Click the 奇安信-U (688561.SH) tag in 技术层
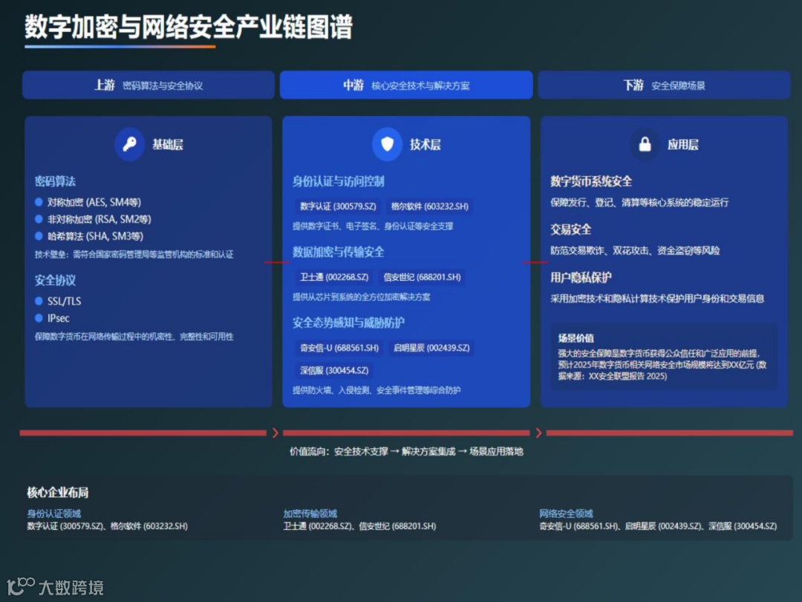 tap(339, 348)
